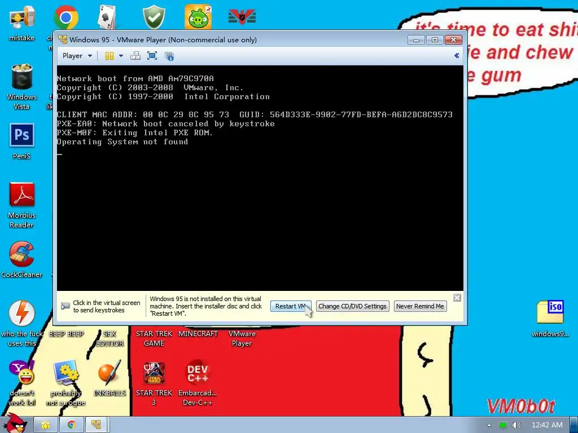Viewport: 578px width, 433px height.
Task: Click the Never Remind Me button
Action: [x=420, y=306]
